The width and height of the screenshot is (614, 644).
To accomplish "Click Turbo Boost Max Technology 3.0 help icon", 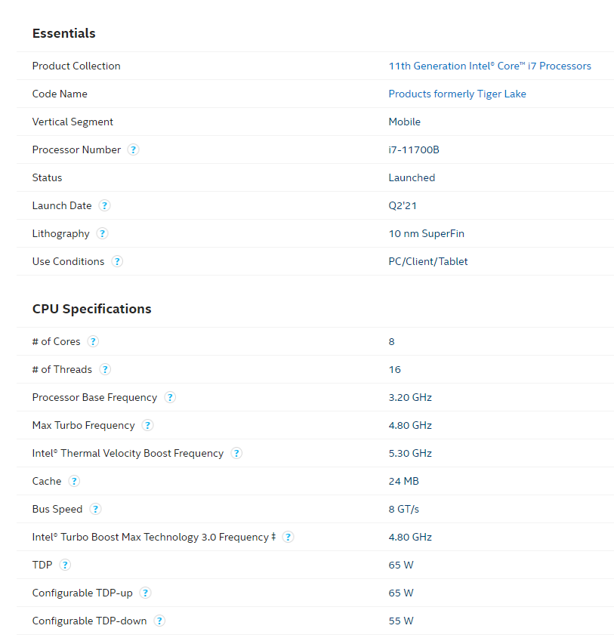I will click(288, 537).
